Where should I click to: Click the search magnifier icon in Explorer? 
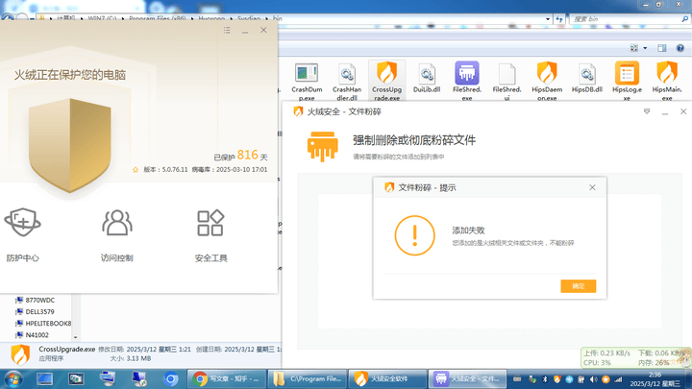[684, 19]
